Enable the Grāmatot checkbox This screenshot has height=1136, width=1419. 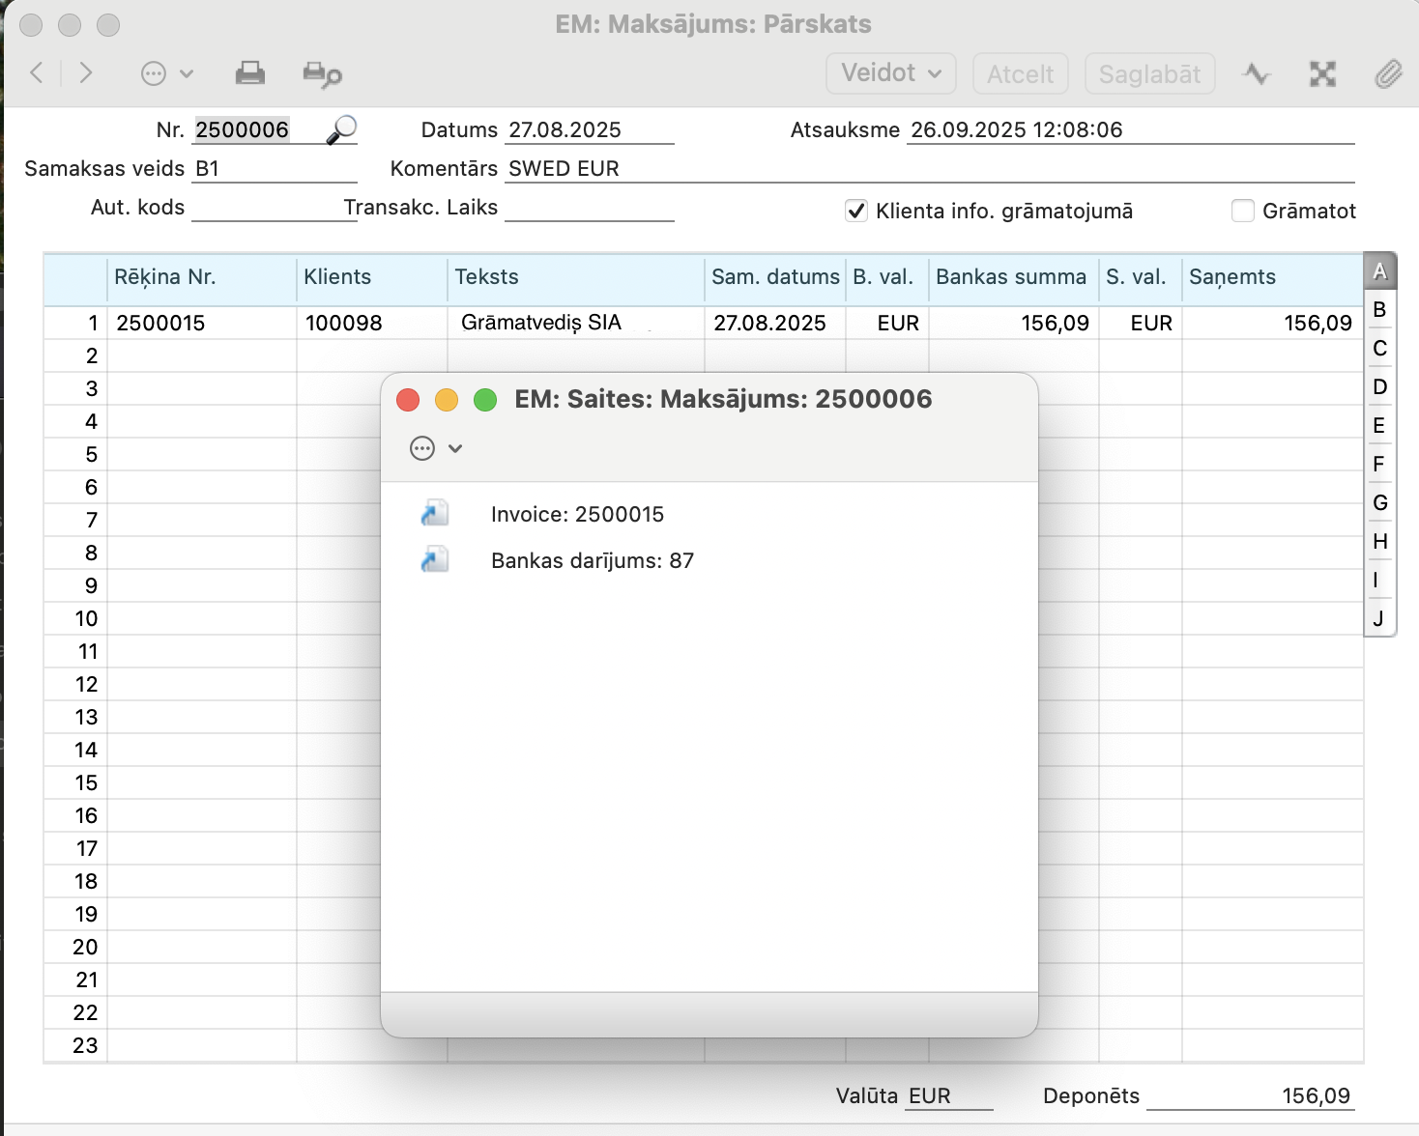point(1243,211)
